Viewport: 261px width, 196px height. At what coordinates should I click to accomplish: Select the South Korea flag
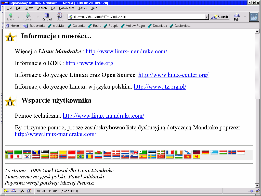click(x=27, y=156)
